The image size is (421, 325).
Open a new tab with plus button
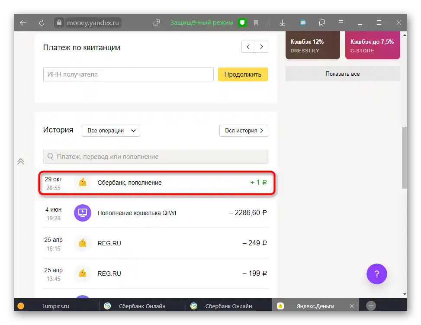[x=371, y=306]
